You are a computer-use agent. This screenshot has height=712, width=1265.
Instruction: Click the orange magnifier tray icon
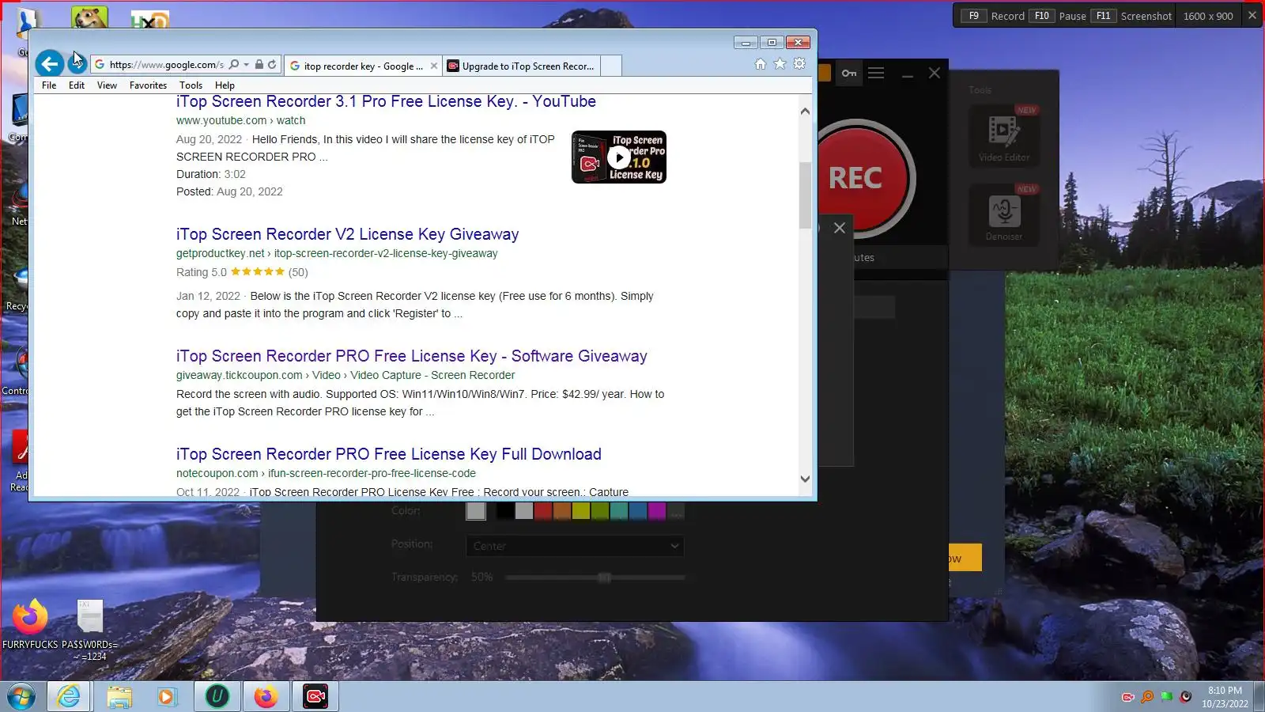pyautogui.click(x=1147, y=697)
